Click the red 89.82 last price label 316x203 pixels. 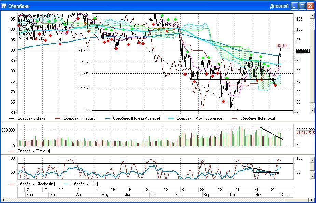282,45
